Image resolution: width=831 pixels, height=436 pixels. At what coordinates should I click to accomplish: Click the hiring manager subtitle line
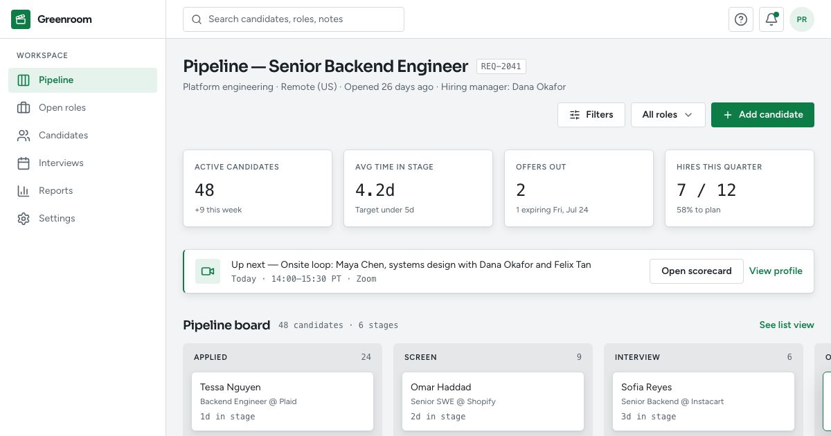[374, 87]
